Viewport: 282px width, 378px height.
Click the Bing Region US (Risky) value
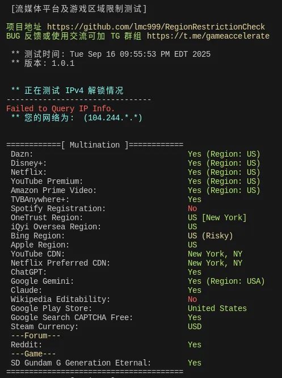click(211, 236)
